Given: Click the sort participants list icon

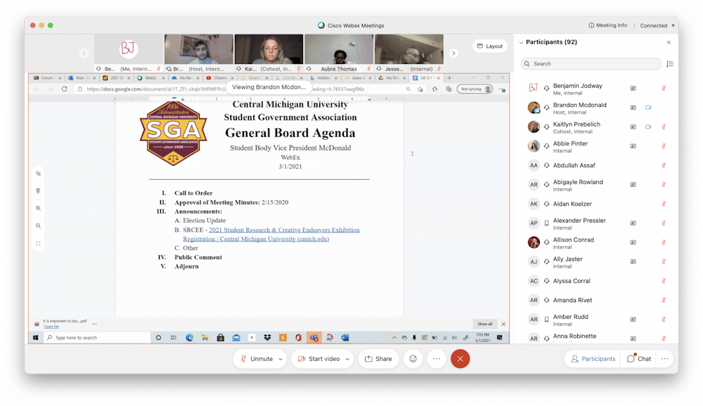Looking at the screenshot, I should tap(669, 64).
